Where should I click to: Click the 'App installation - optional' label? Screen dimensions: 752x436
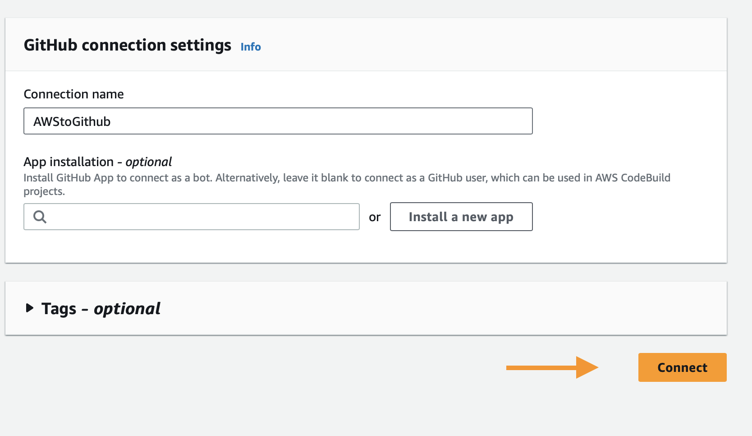click(x=98, y=162)
